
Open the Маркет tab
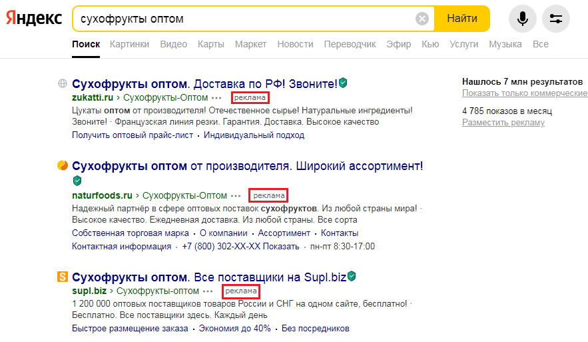(251, 44)
